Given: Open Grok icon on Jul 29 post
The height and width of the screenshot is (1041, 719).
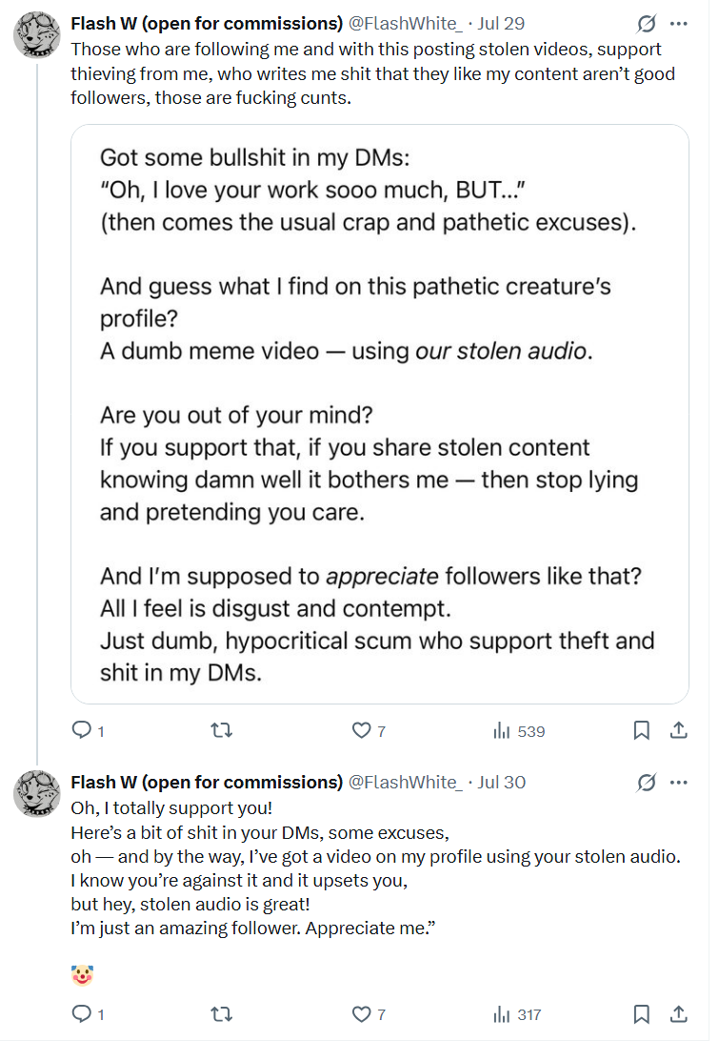Looking at the screenshot, I should pyautogui.click(x=646, y=23).
